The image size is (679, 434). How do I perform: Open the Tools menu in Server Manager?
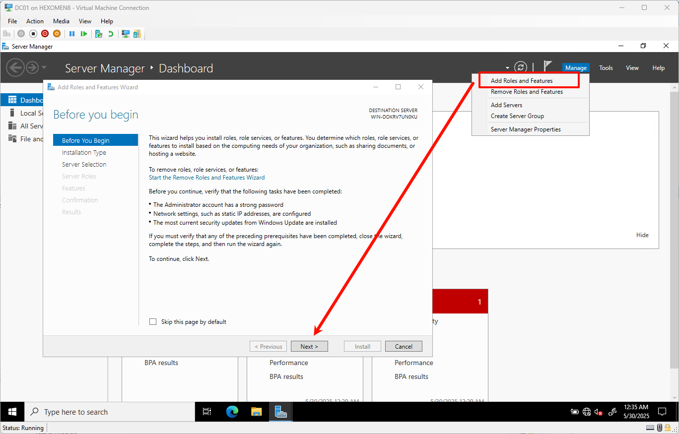tap(606, 68)
